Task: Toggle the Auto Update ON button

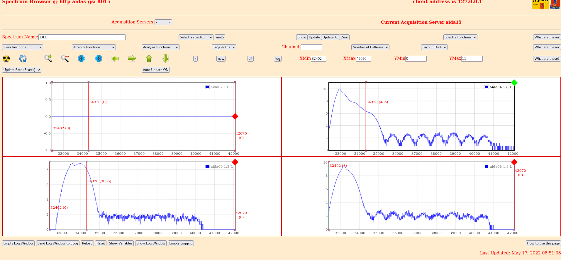Action: pyautogui.click(x=155, y=70)
